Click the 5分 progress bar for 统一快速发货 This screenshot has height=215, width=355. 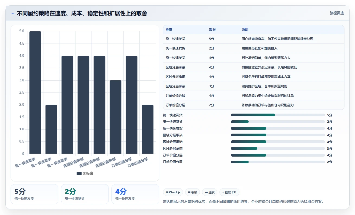(278, 115)
